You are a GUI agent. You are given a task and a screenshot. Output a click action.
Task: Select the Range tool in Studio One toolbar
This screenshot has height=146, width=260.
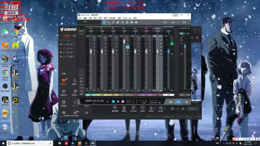(109, 22)
